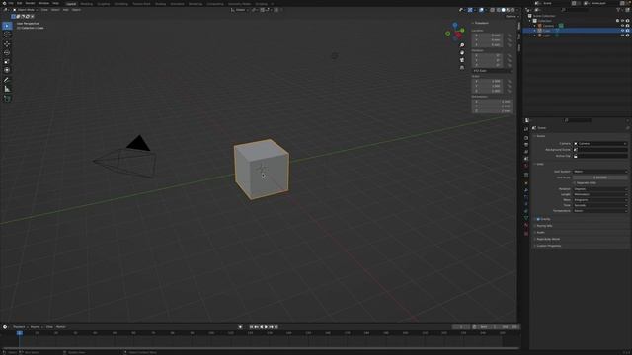Screen dimensions: 632x355
Task: Open the scene Camera selector dropdown
Action: (600, 144)
